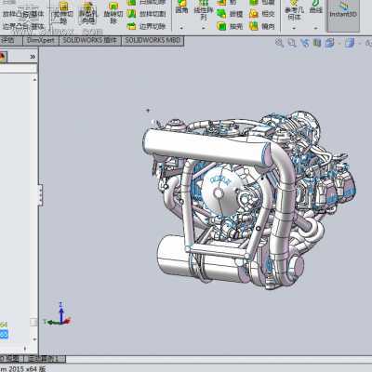Select the Shell (抽壳) tool icon
372x372 pixels.
[221, 26]
